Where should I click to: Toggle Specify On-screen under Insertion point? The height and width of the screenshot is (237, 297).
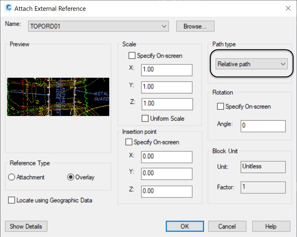[129, 142]
